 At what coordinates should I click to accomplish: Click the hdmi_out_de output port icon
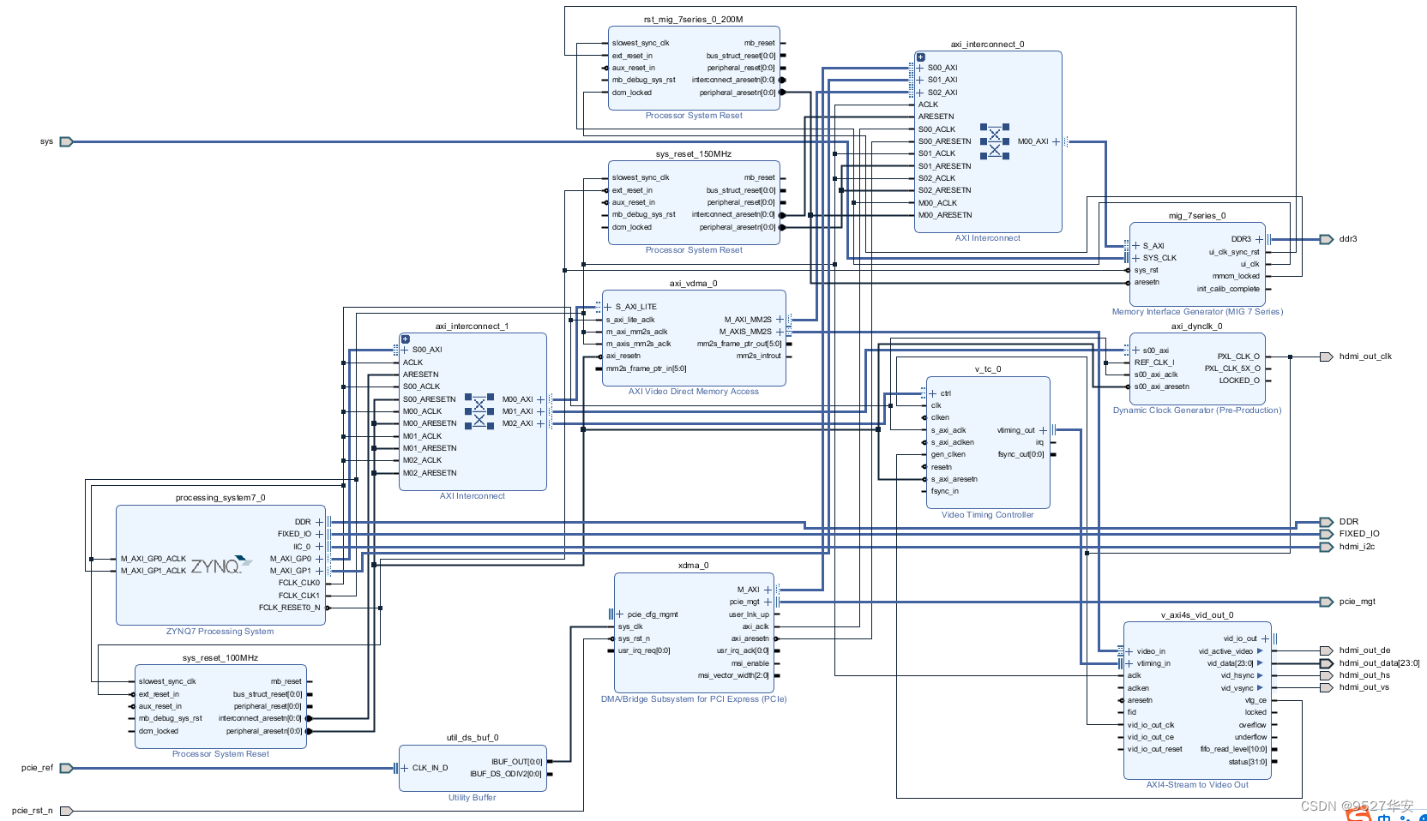tap(1326, 650)
